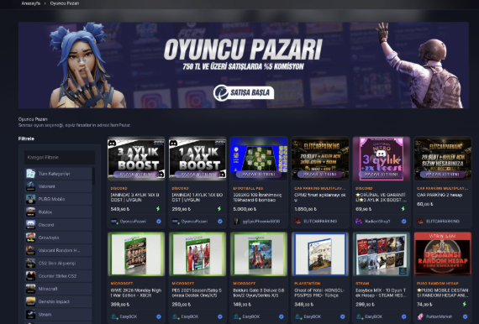The image size is (479, 324).
Task: Select the PUBG Mobile category icon
Action: [x=30, y=199]
